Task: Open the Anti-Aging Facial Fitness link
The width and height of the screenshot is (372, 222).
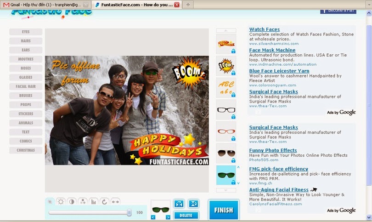Action: click(x=279, y=190)
